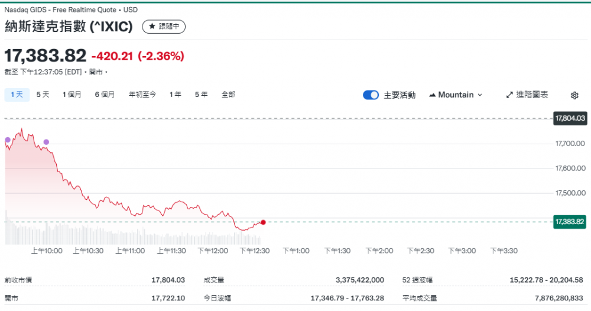Switch to the 5天 time range
Image resolution: width=591 pixels, height=311 pixels.
[x=43, y=94]
